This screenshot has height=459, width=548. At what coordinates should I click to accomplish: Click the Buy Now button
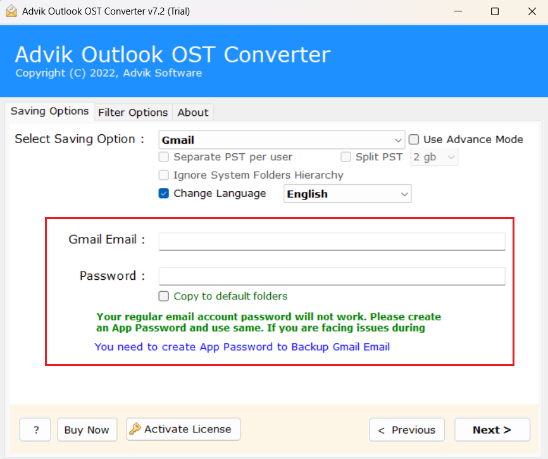click(x=87, y=429)
